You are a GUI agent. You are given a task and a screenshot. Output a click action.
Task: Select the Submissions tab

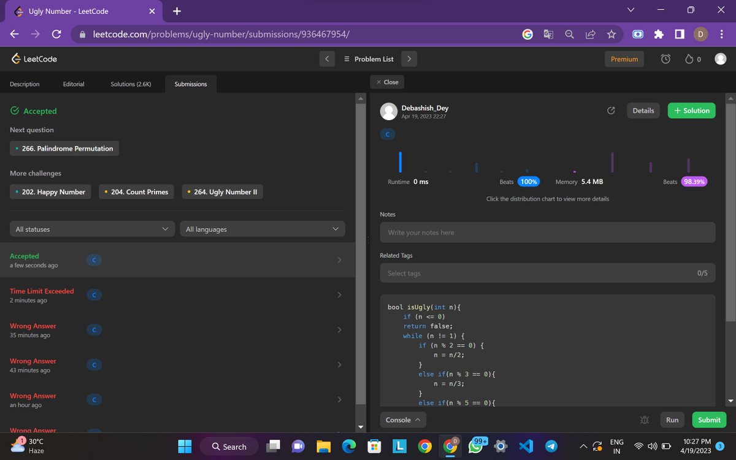click(191, 84)
